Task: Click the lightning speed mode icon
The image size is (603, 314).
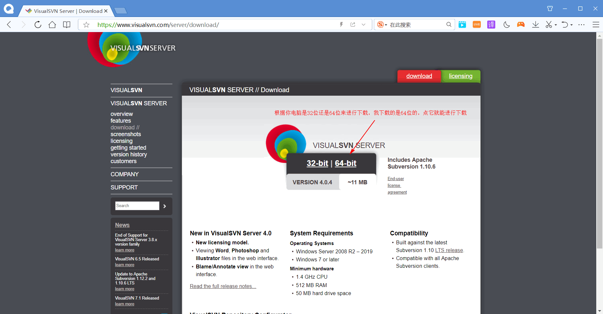Action: (x=342, y=25)
